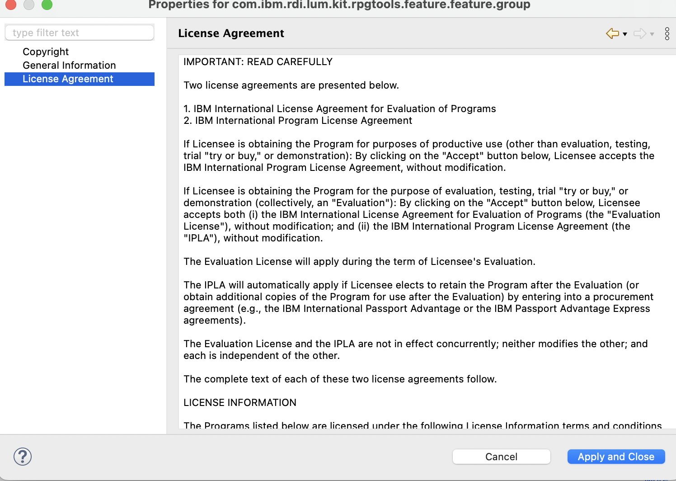This screenshot has height=481, width=676.
Task: Select the Copyright page
Action: tap(46, 52)
